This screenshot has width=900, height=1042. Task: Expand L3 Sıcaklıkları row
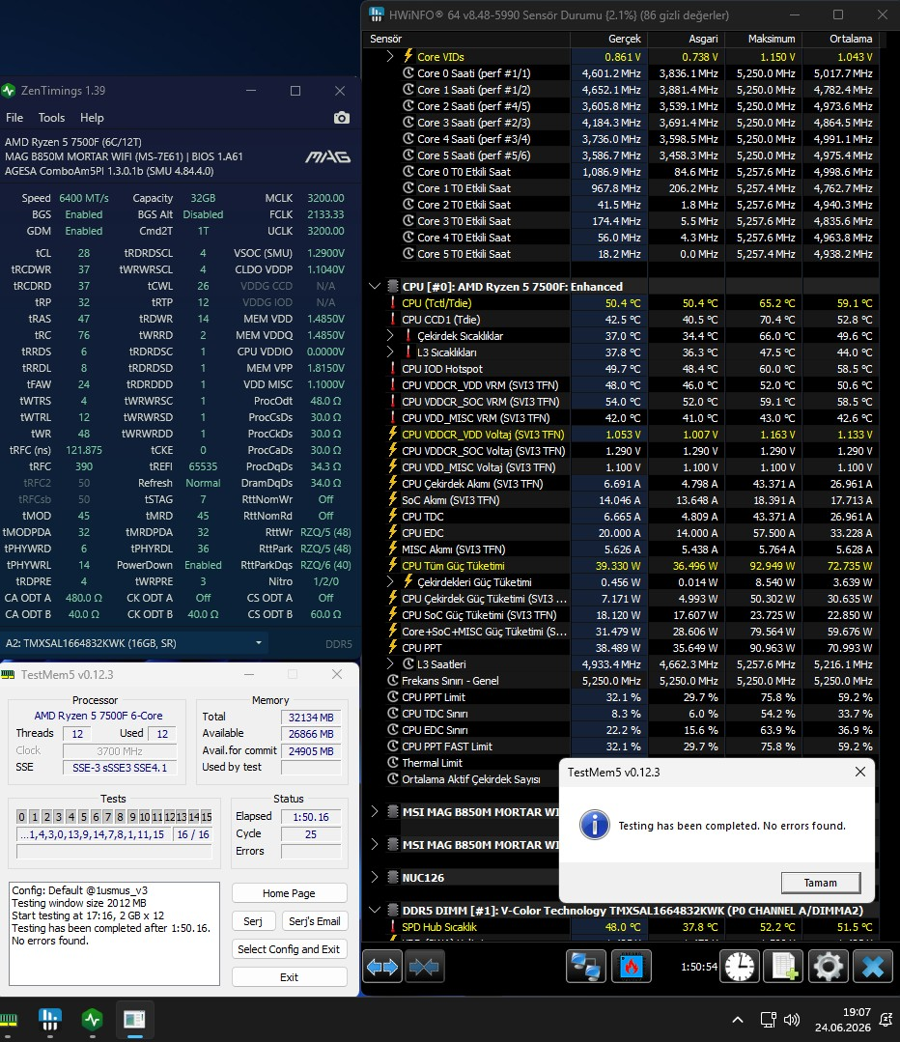click(x=390, y=352)
